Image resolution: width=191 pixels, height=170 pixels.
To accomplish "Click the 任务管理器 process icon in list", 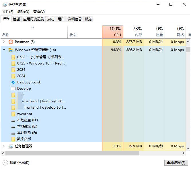I will [11, 146].
